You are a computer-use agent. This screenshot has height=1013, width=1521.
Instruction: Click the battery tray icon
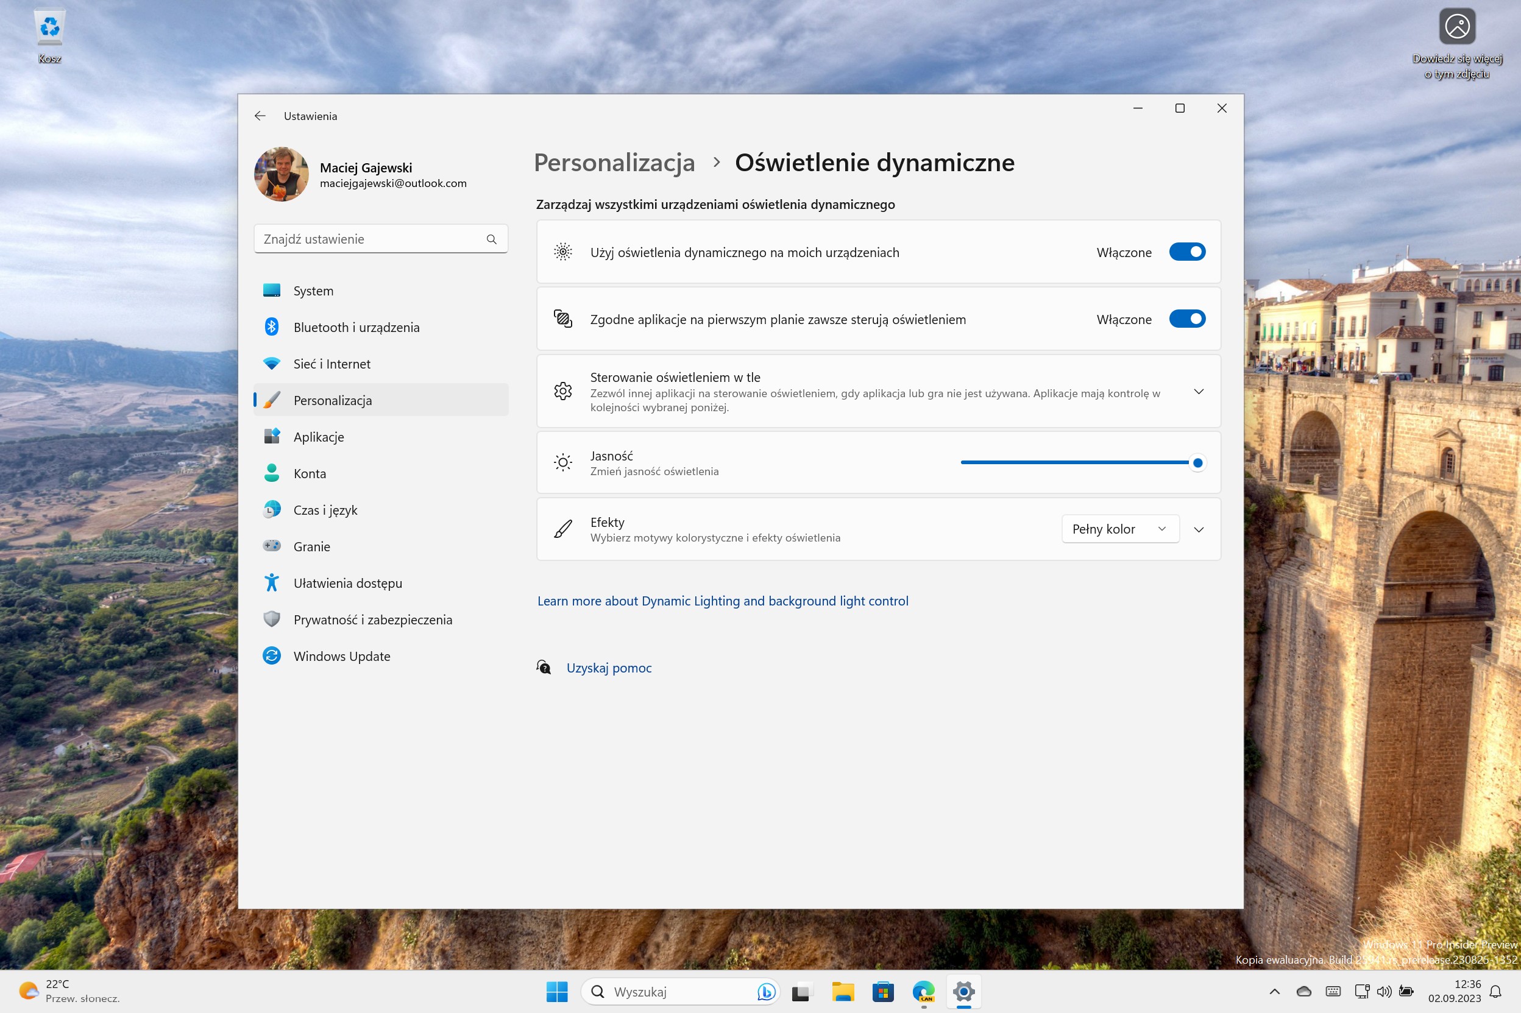click(1406, 992)
